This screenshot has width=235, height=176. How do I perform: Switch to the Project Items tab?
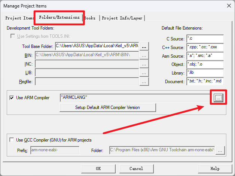click(19, 18)
